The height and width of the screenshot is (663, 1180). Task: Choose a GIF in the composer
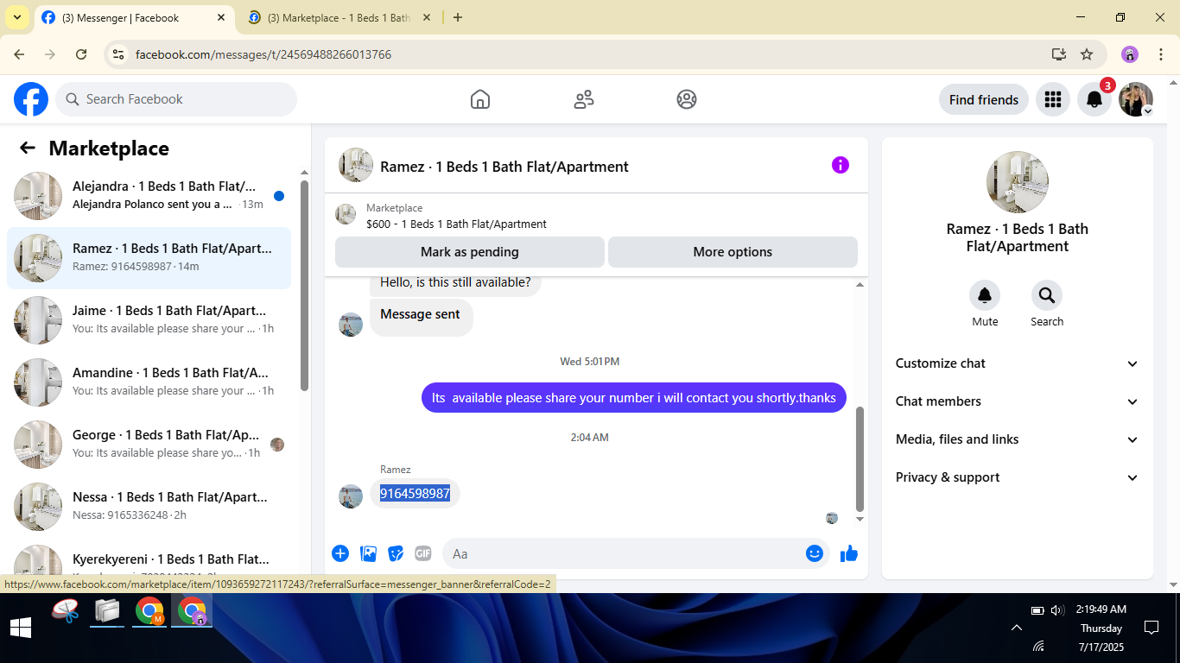point(422,553)
